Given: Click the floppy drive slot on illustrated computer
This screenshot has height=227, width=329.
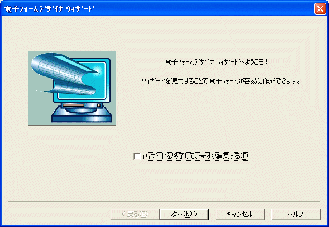Looking at the screenshot, I should (73, 105).
